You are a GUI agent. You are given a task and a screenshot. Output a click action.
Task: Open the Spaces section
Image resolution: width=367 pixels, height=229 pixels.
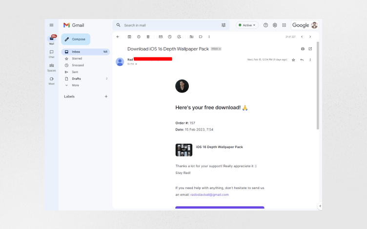point(52,67)
